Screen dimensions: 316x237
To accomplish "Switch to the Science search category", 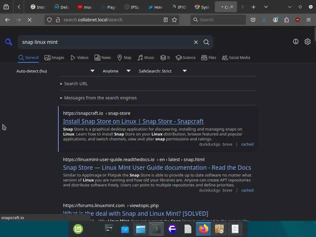I will (185, 58).
